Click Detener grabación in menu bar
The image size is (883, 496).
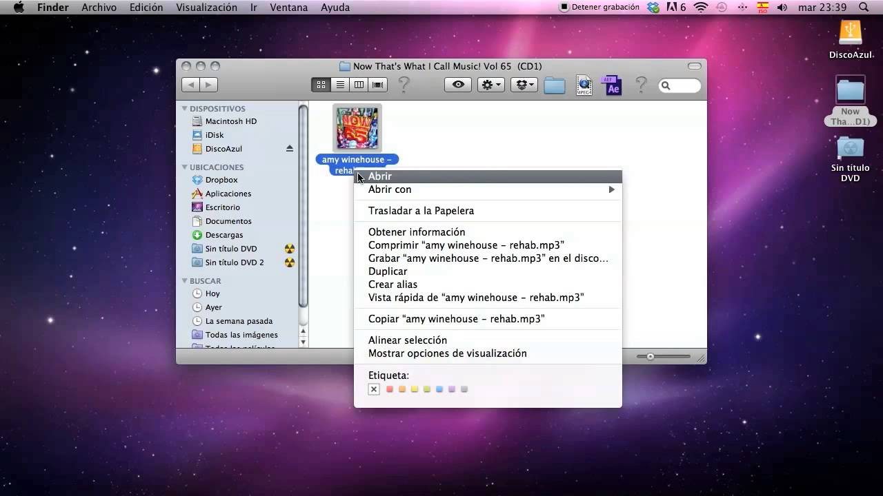(599, 7)
